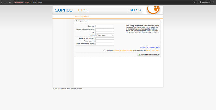
Task: Accept the End User Terms of Use checkbox
Action: 104,50
